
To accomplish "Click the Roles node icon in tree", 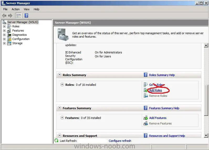I will (9, 26).
